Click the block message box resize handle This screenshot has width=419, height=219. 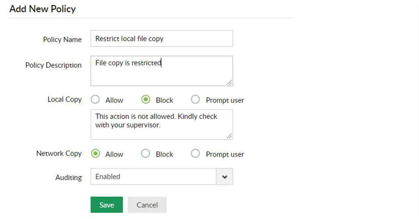229,136
